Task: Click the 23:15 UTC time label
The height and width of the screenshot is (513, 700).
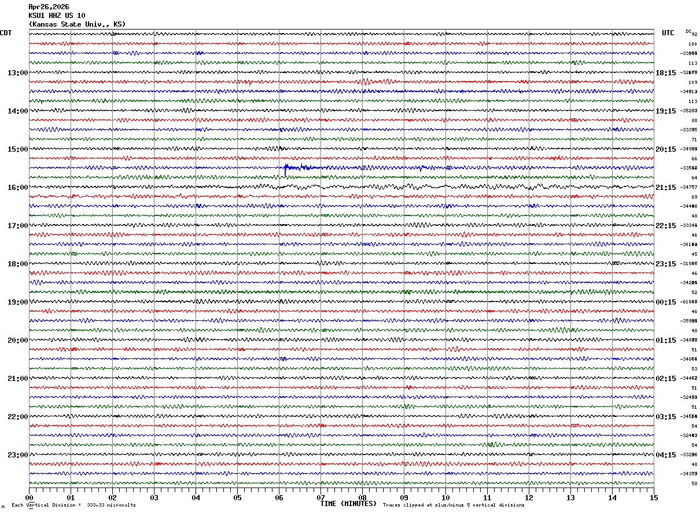Action: (666, 264)
